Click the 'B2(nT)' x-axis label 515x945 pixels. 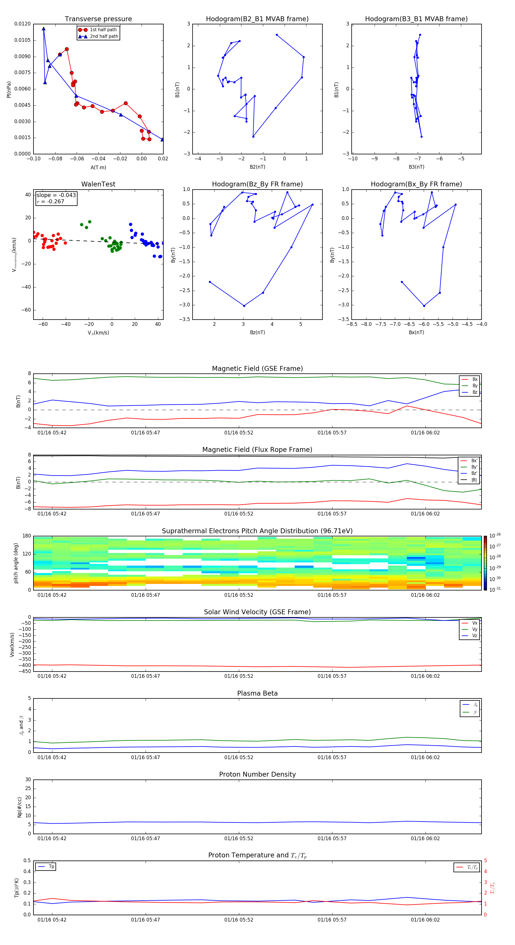pos(257,167)
